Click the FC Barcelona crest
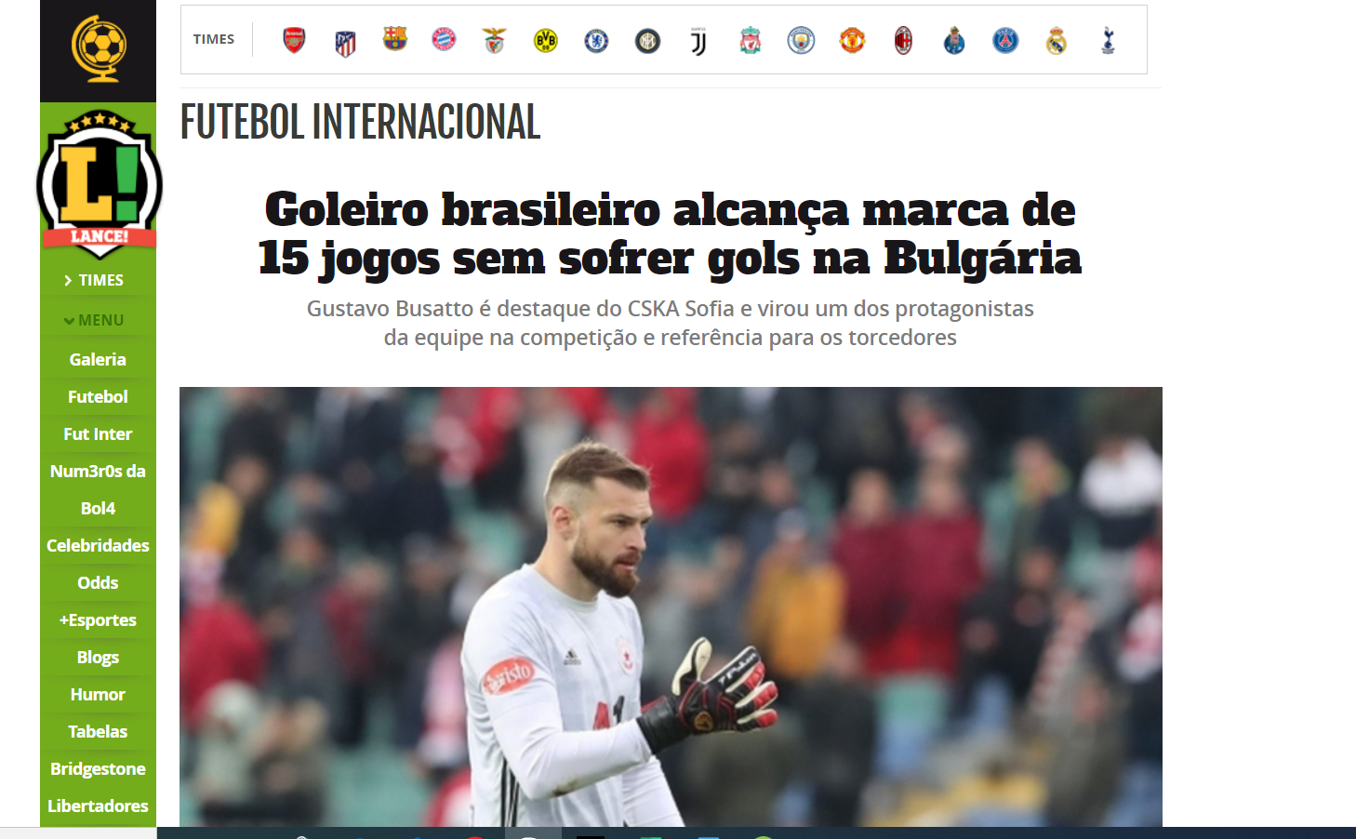 tap(395, 39)
